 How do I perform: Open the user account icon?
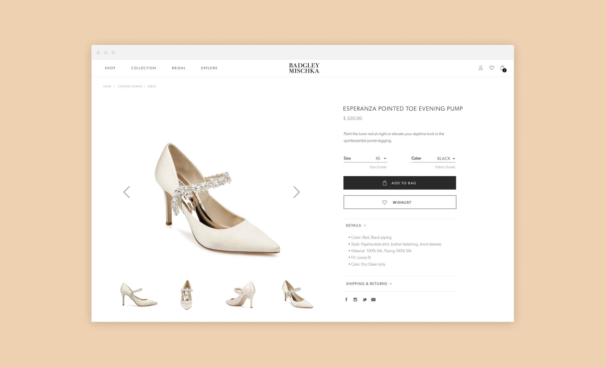pos(481,68)
